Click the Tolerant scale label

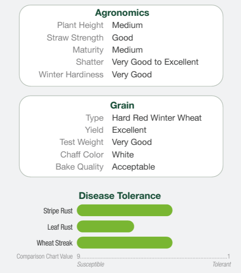(222, 264)
